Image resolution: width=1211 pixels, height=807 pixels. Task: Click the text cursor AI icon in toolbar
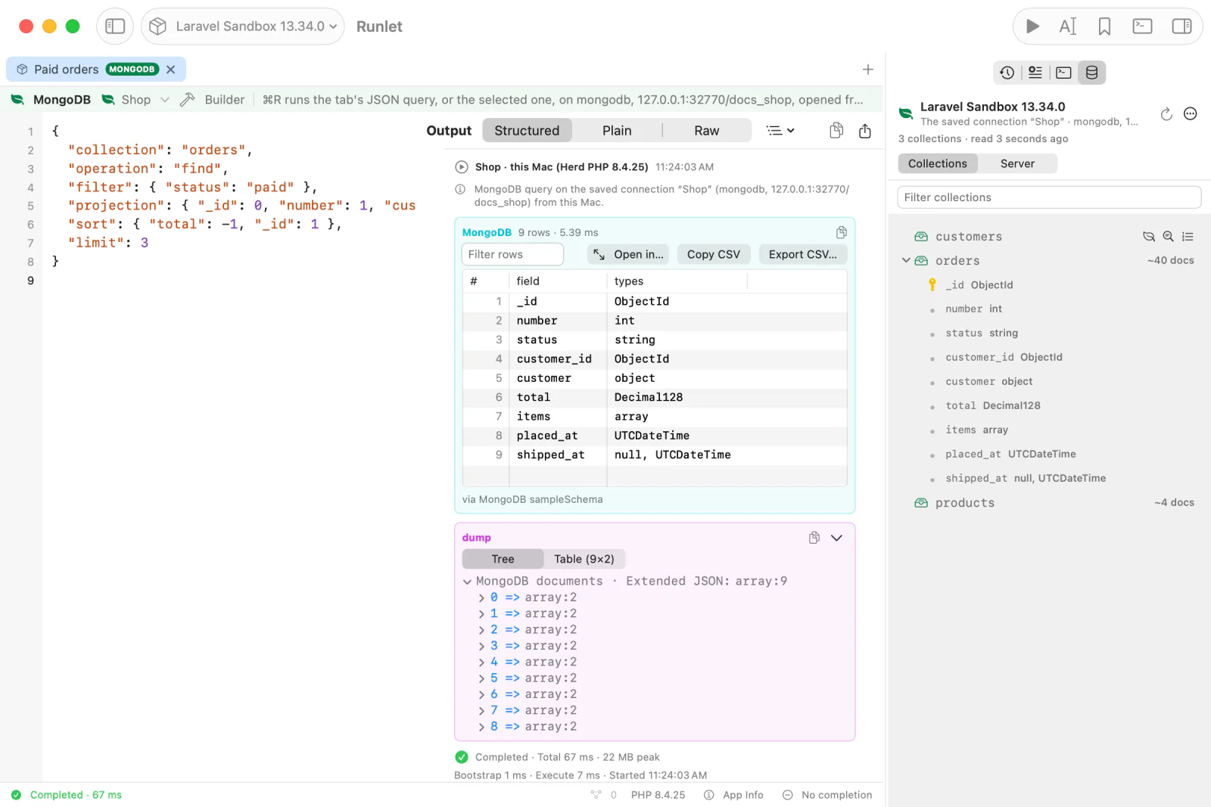pos(1068,26)
